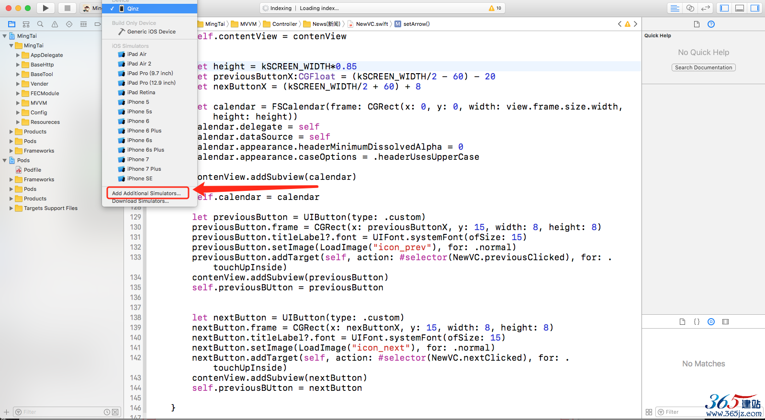The height and width of the screenshot is (420, 765).
Task: Open the Controller jump bar segment
Action: (280, 24)
